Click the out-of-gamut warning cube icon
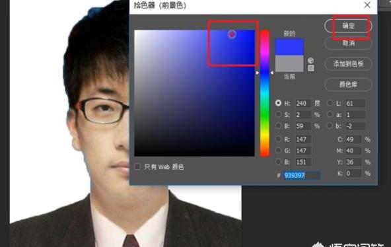 coord(310,60)
